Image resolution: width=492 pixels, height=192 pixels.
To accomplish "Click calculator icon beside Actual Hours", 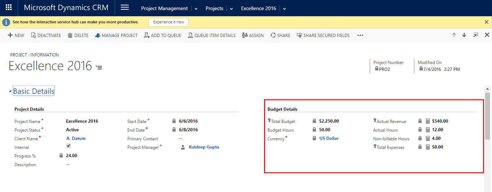I will [x=428, y=130].
